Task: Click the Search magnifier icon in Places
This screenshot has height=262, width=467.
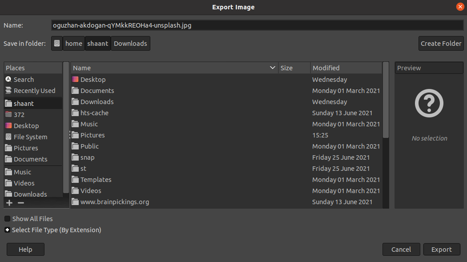Action: click(x=8, y=79)
